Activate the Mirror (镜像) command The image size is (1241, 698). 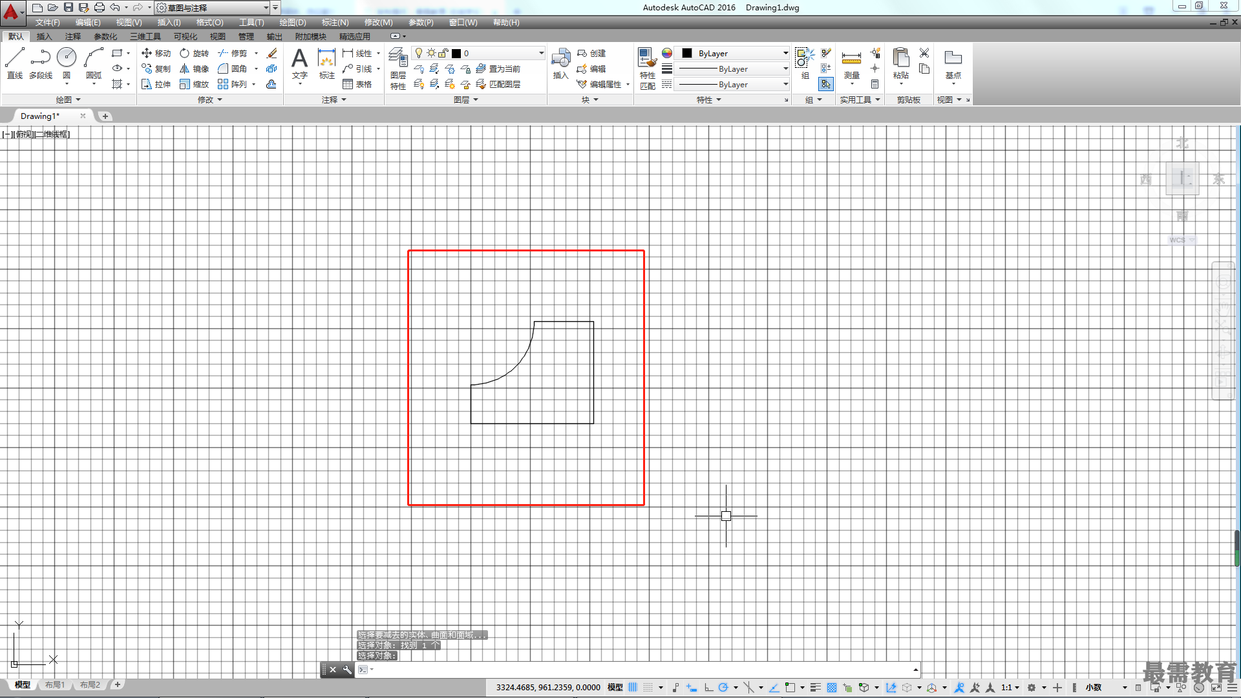tap(195, 69)
